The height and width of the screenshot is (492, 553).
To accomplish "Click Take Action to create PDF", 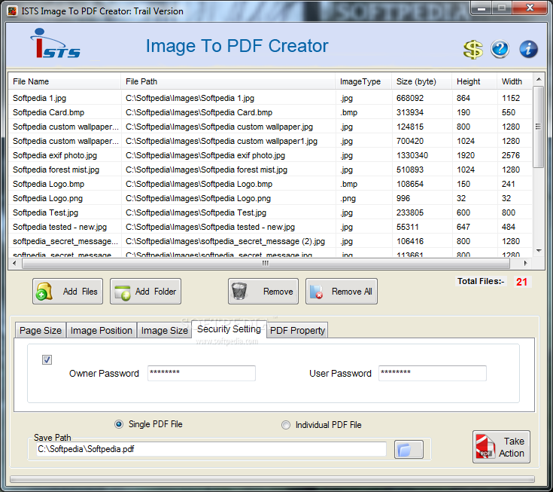I will pos(501,447).
